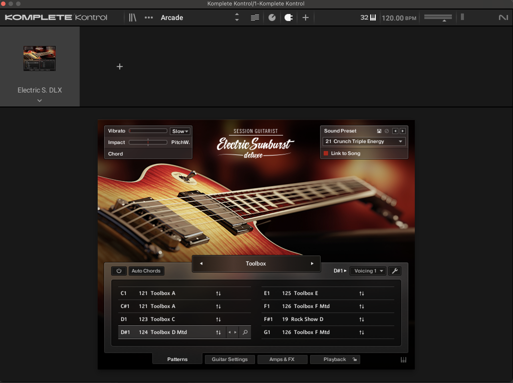Switch to the Patterns tab
The height and width of the screenshot is (383, 513).
[x=177, y=359]
